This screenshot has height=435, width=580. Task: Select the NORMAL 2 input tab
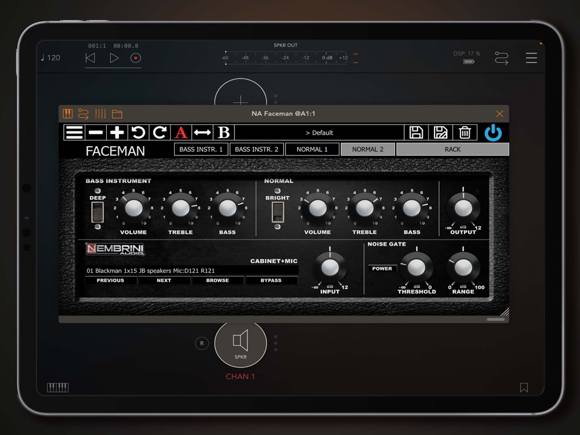(368, 150)
